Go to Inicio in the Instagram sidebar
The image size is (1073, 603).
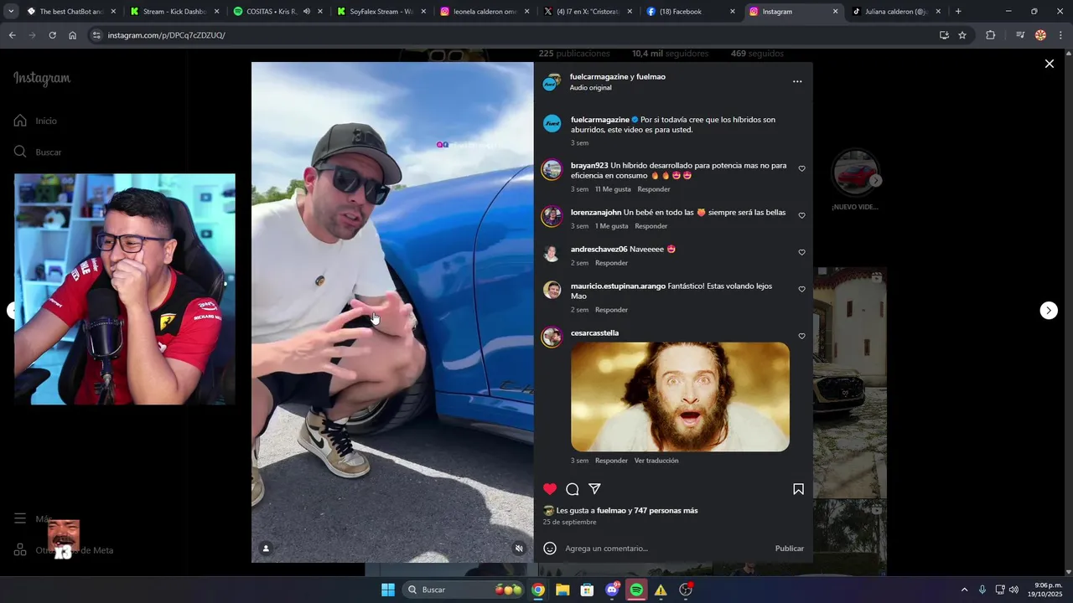pyautogui.click(x=35, y=121)
